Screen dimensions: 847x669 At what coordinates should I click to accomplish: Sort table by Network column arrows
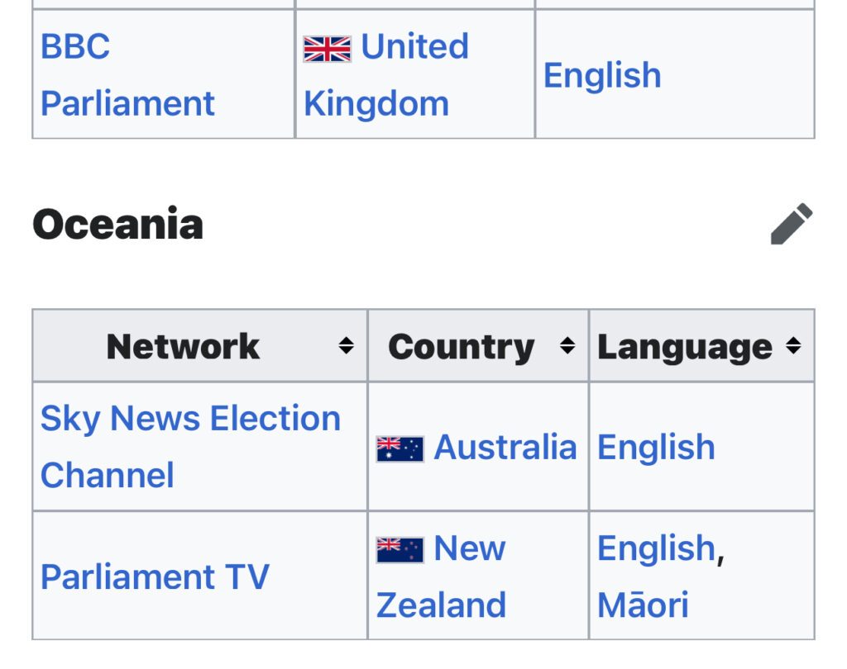(x=347, y=345)
